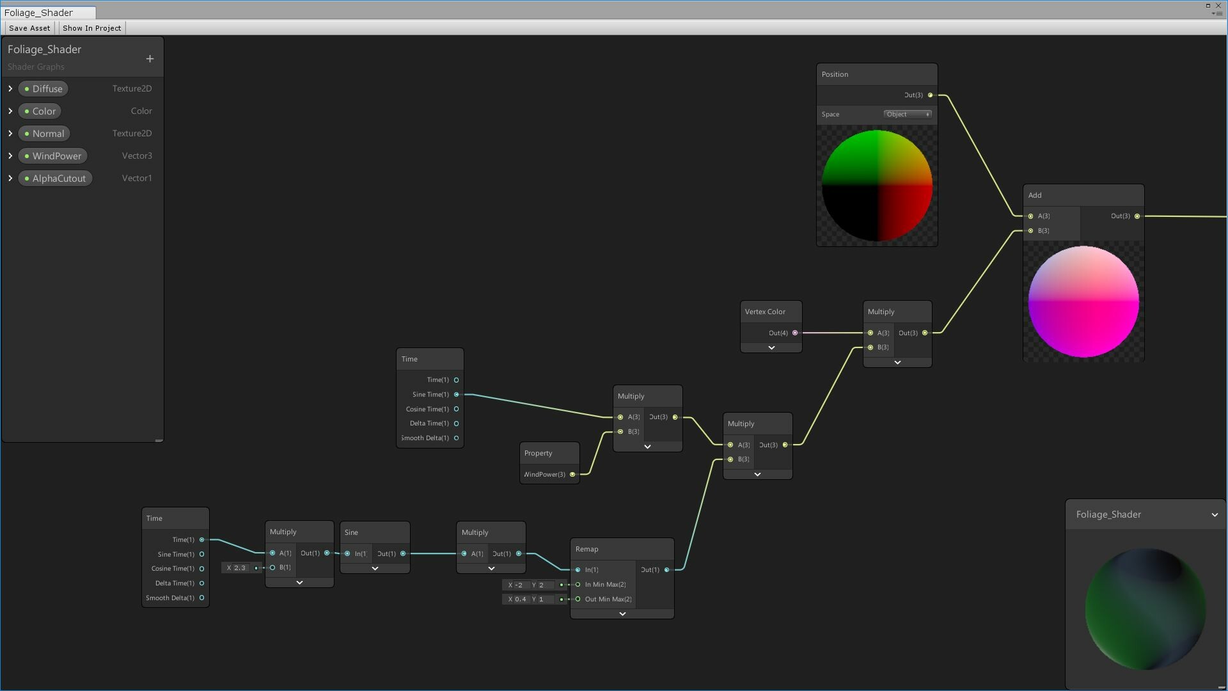Click blackboard resize handle at panel corner

coord(159,440)
